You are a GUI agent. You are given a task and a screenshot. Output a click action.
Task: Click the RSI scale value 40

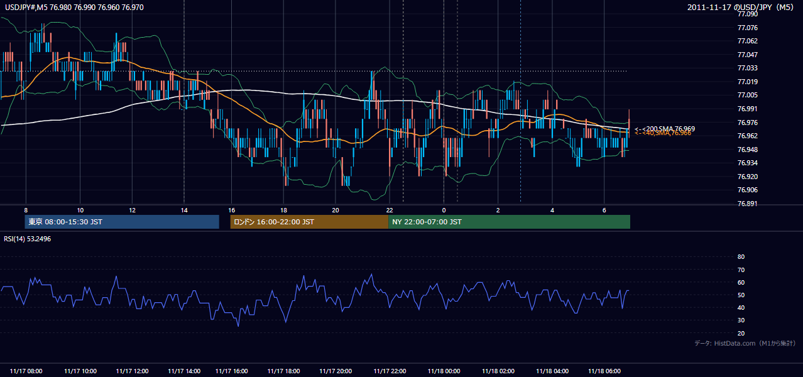click(x=741, y=307)
